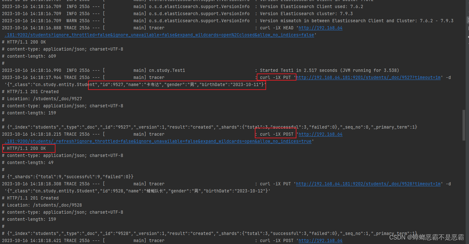Click the http://192.168.64 link in the 14:18:18.421 line

321,240
